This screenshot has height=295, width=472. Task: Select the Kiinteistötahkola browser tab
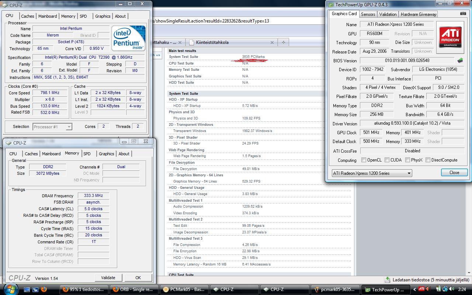tap(232, 42)
